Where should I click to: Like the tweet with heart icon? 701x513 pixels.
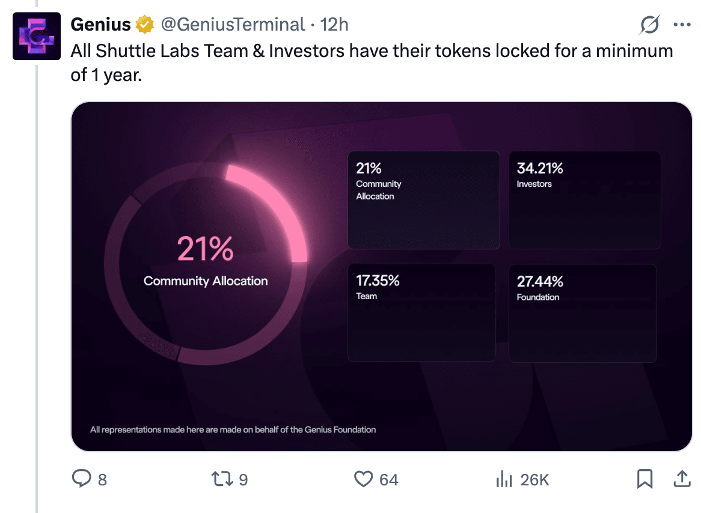point(364,479)
